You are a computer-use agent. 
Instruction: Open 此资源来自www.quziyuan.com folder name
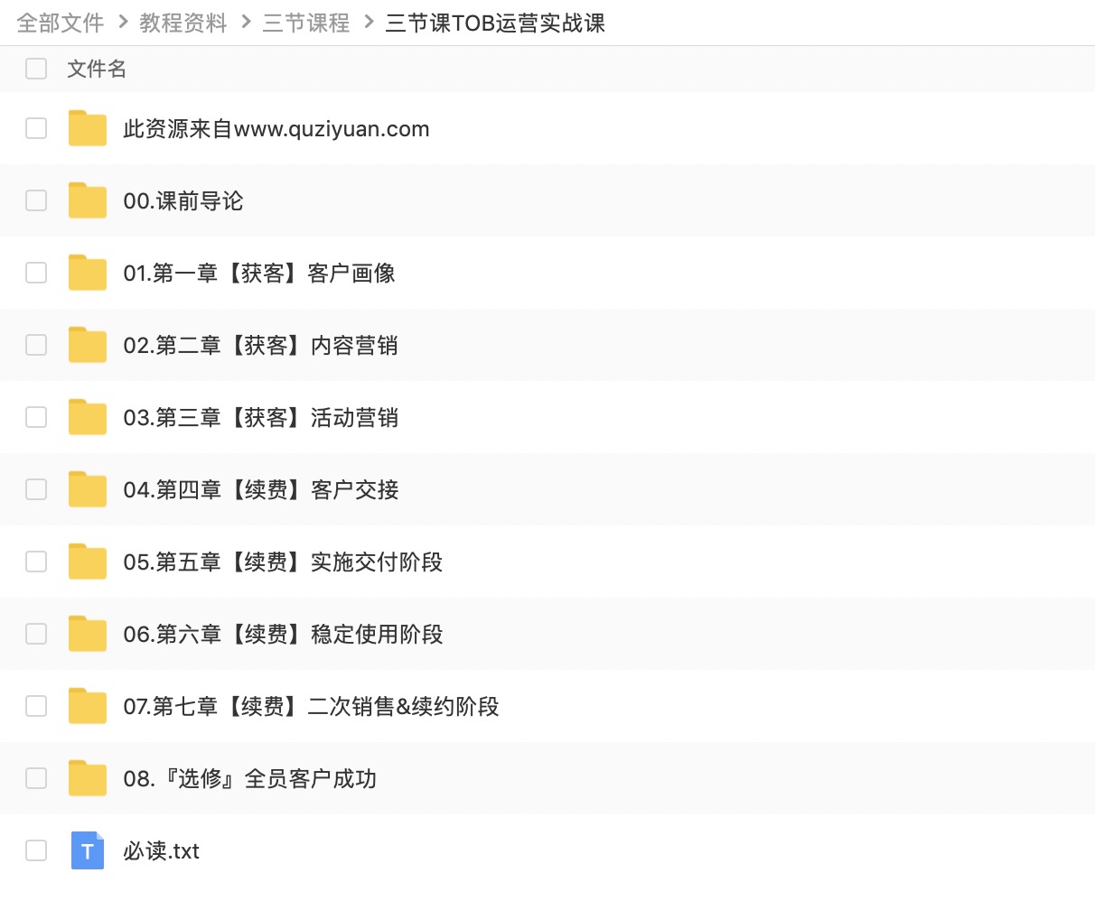[276, 129]
